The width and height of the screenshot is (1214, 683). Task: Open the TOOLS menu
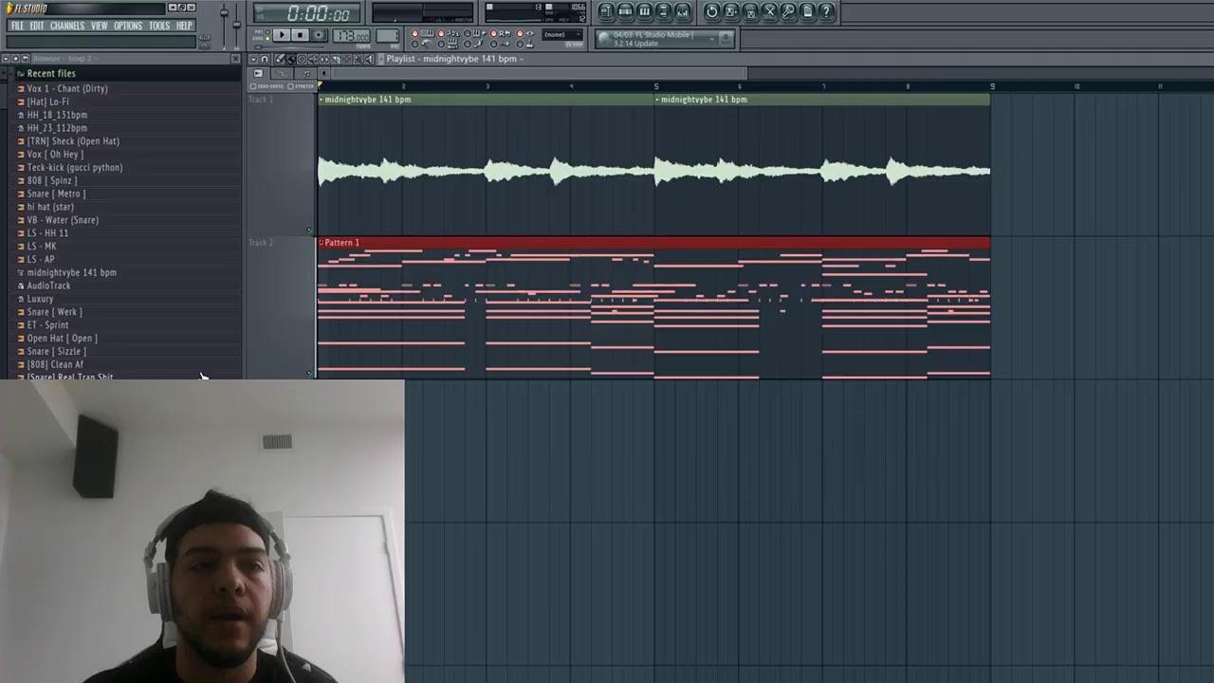[x=159, y=26]
